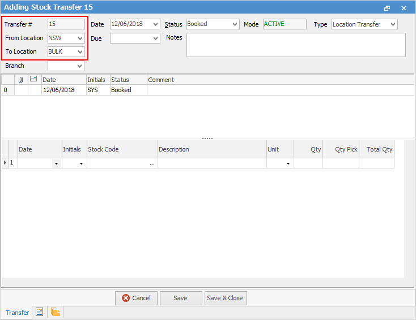Switch to the Transfer tab
The width and height of the screenshot is (416, 320).
click(x=17, y=313)
